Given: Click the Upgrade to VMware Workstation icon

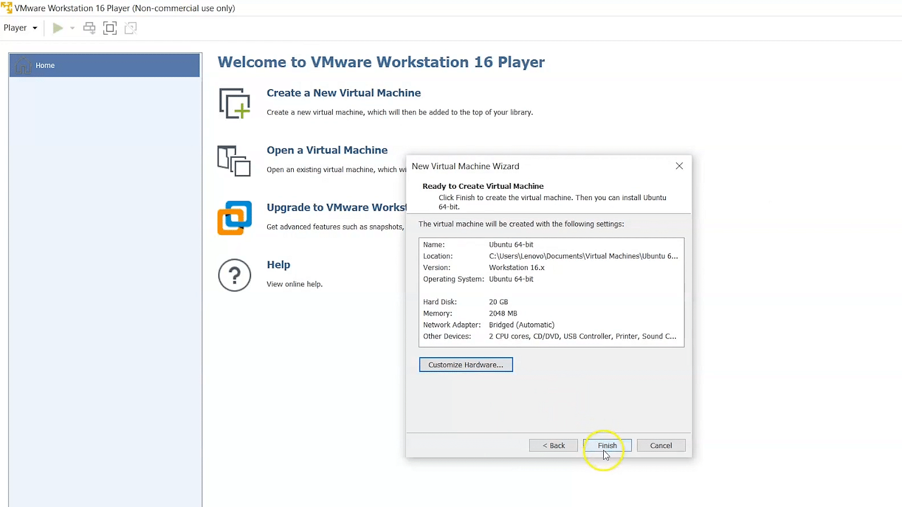Looking at the screenshot, I should point(235,218).
